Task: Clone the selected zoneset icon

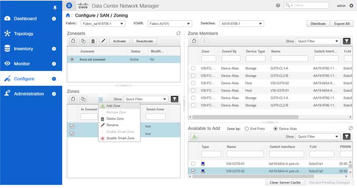Action: click(x=83, y=41)
